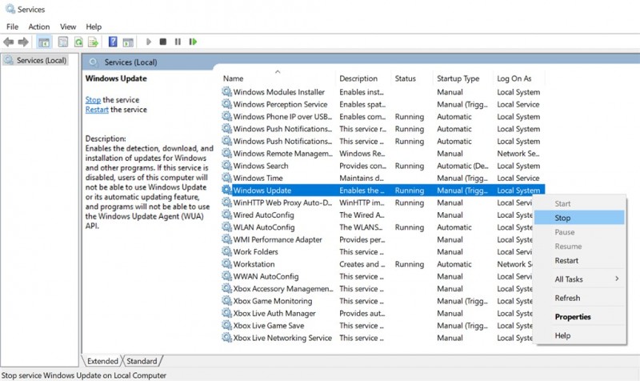The width and height of the screenshot is (640, 381).
Task: Select Services (Local) in the tree
Action: click(x=42, y=60)
